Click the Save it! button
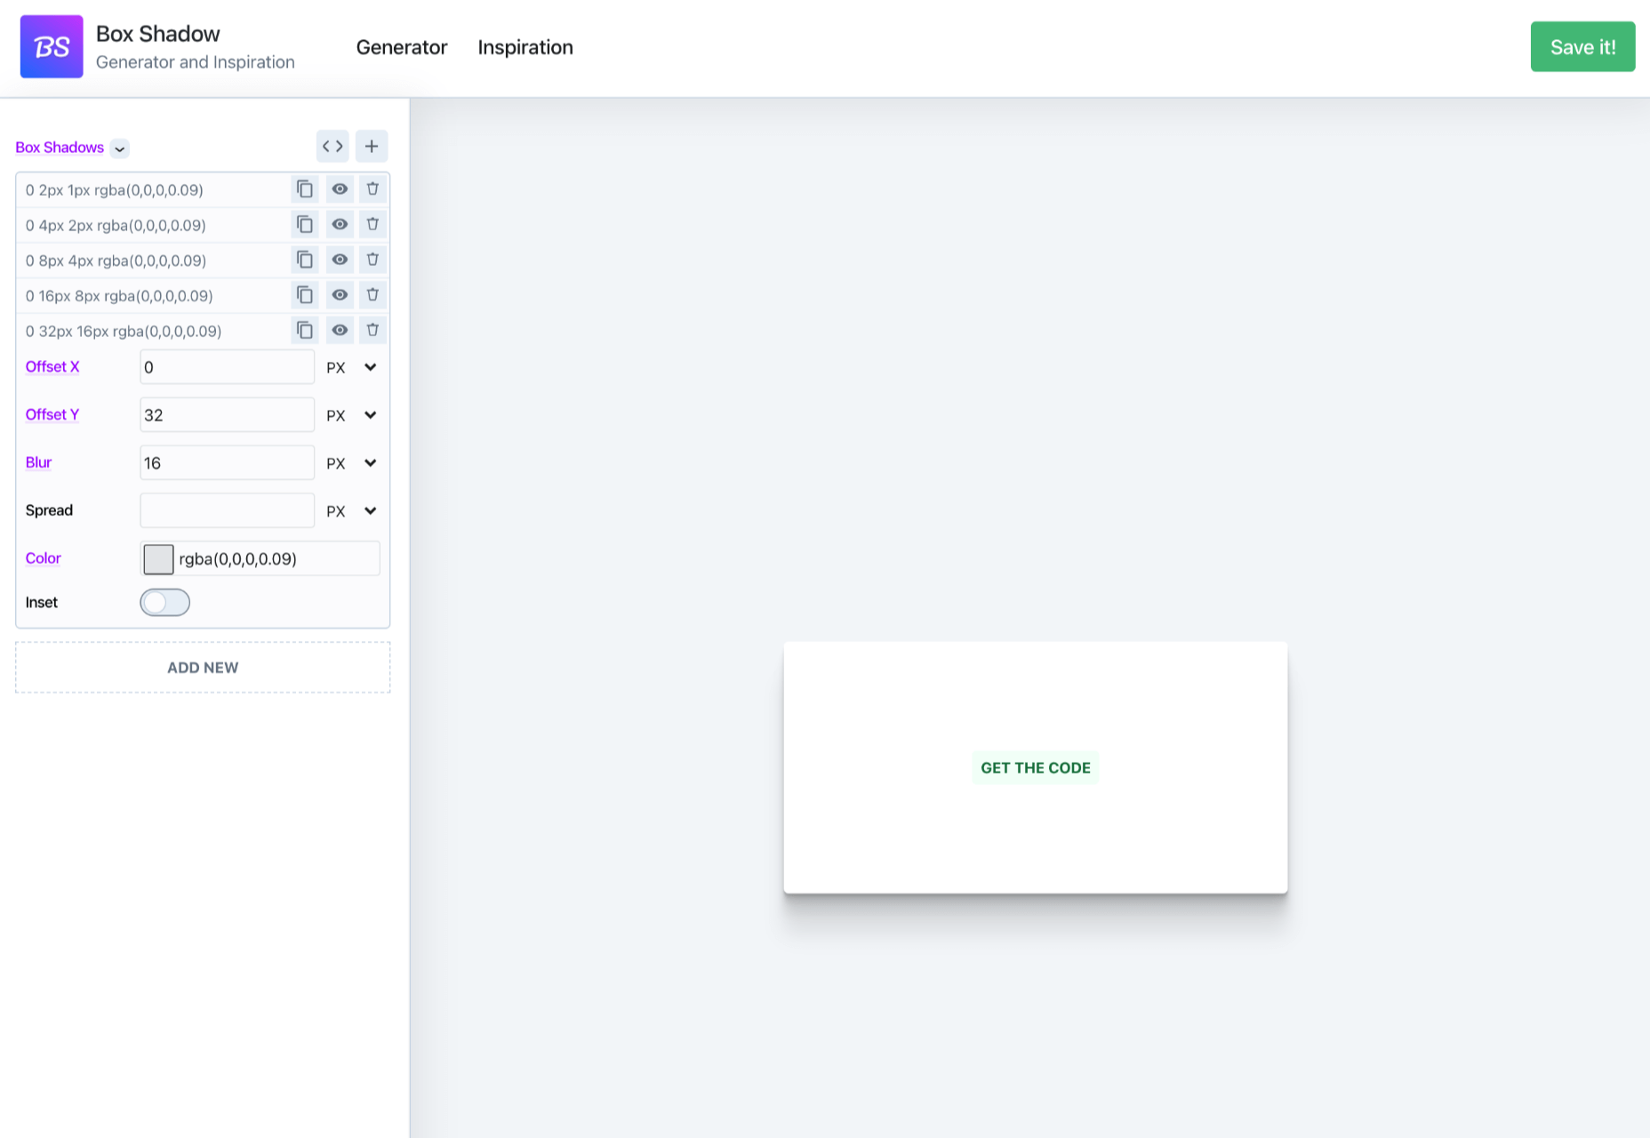Image resolution: width=1650 pixels, height=1138 pixels. [1582, 47]
